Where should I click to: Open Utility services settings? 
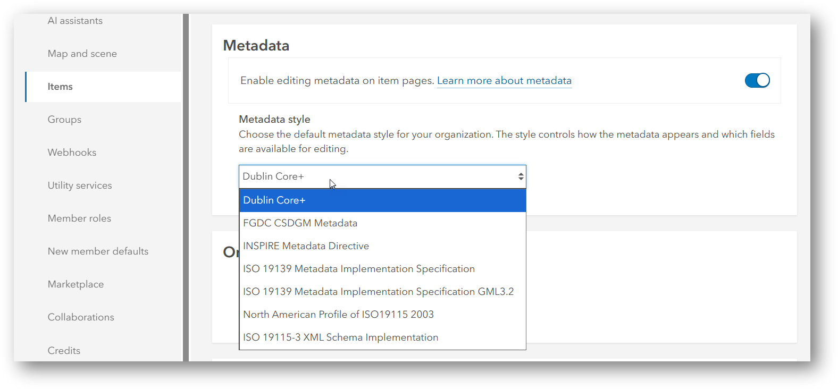(x=80, y=185)
